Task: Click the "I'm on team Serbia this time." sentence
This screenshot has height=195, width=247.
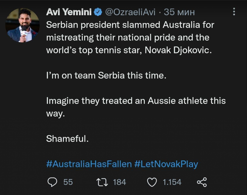Action: [x=106, y=75]
